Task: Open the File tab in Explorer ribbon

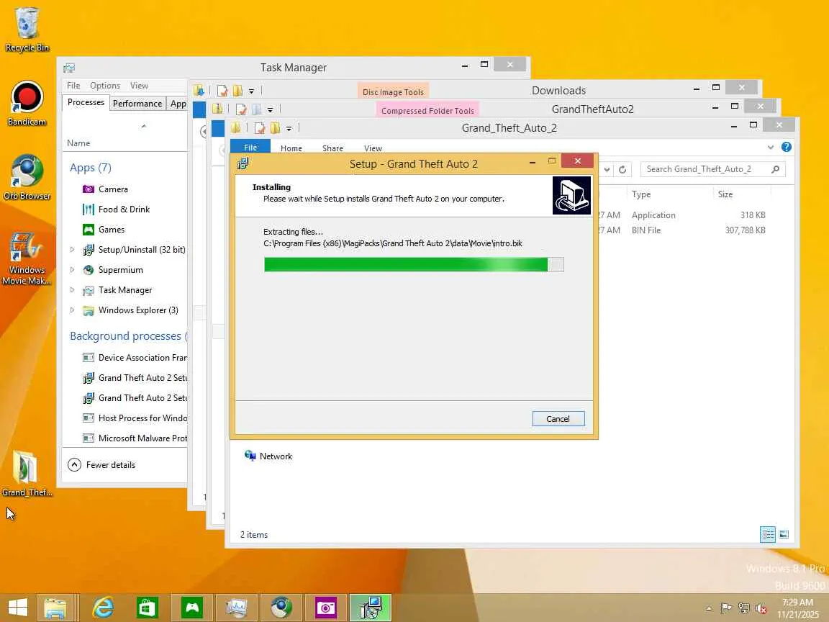Action: point(250,147)
